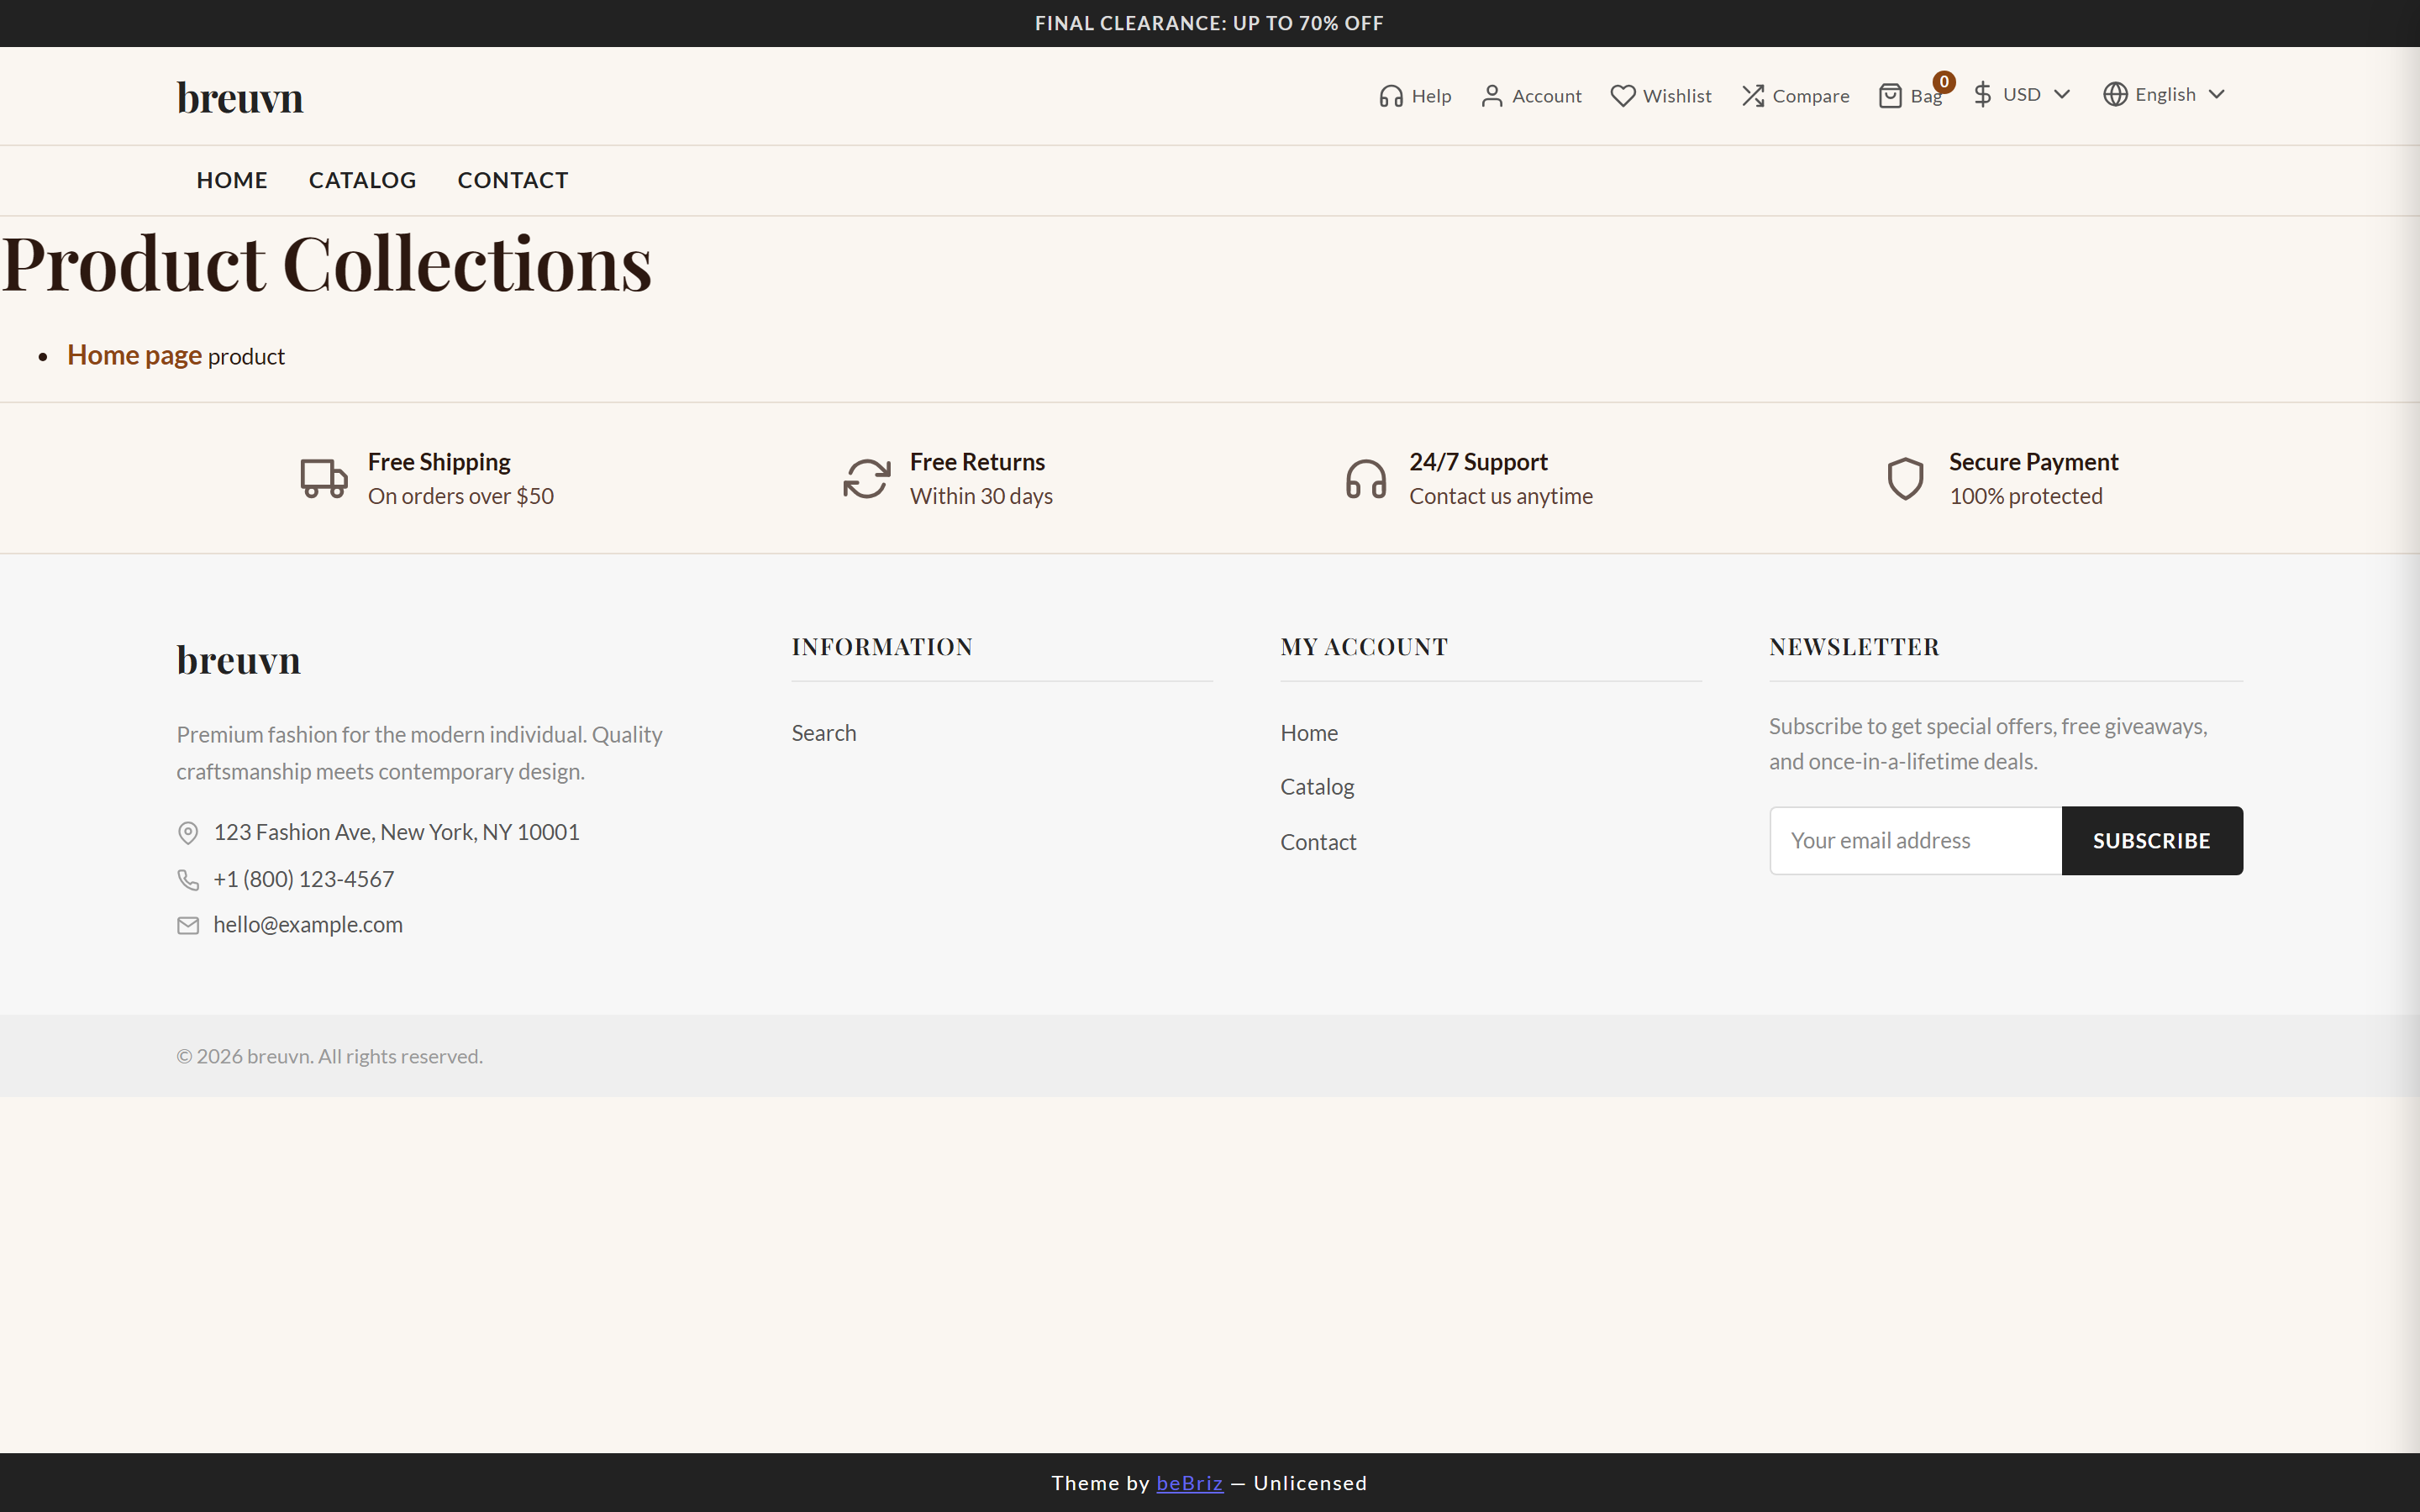
Task: Click the Wishlist heart icon
Action: (x=1622, y=96)
